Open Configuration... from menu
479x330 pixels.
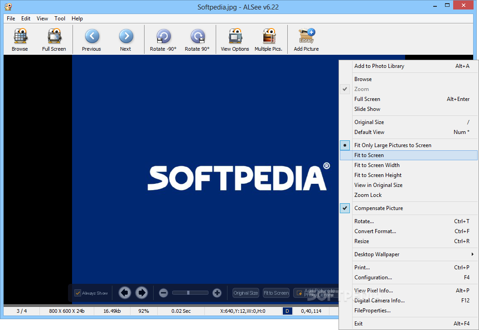408,277
